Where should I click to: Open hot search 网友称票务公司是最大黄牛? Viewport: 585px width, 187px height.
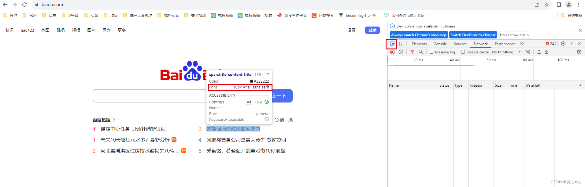(x=246, y=140)
